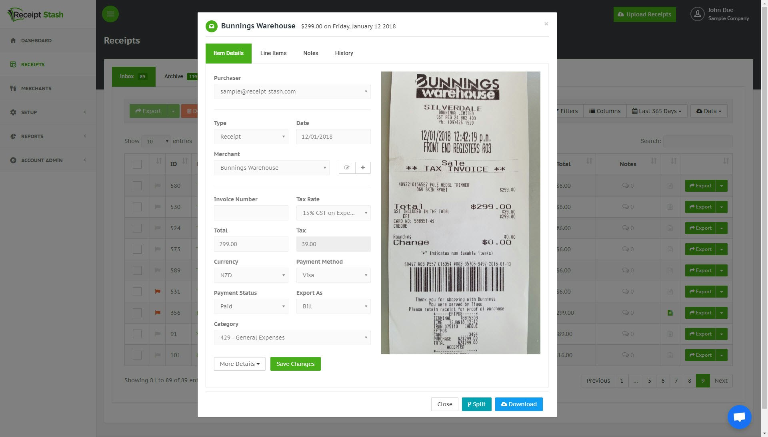Click the red flag icon on row 531
The width and height of the screenshot is (768, 437).
coord(157,292)
